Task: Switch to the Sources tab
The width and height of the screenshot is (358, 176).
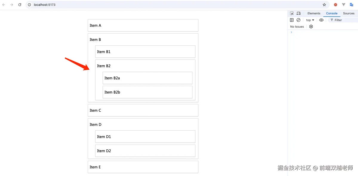Action: tap(348, 13)
